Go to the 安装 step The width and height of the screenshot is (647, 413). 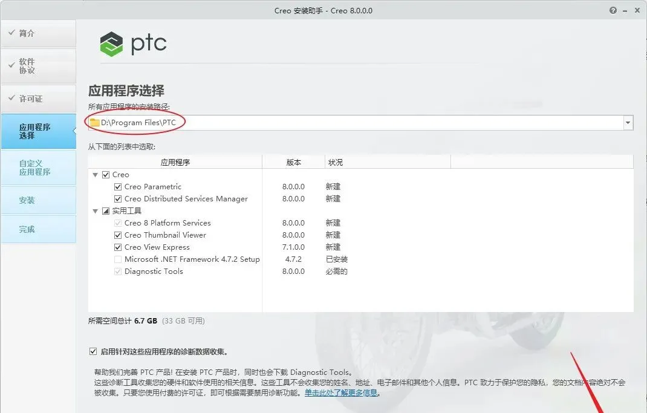tap(38, 200)
